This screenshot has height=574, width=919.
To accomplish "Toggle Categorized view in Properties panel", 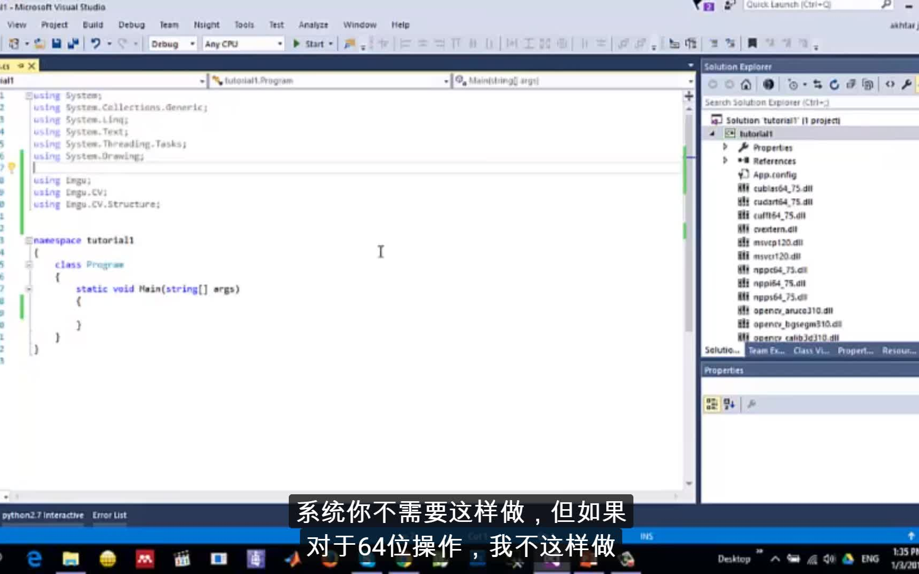I will tap(712, 404).
